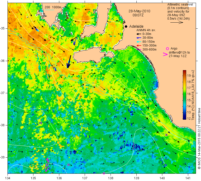The width and height of the screenshot is (201, 181).
Task: Click the blue 30-80m legend arrow
Action: (x=139, y=38)
